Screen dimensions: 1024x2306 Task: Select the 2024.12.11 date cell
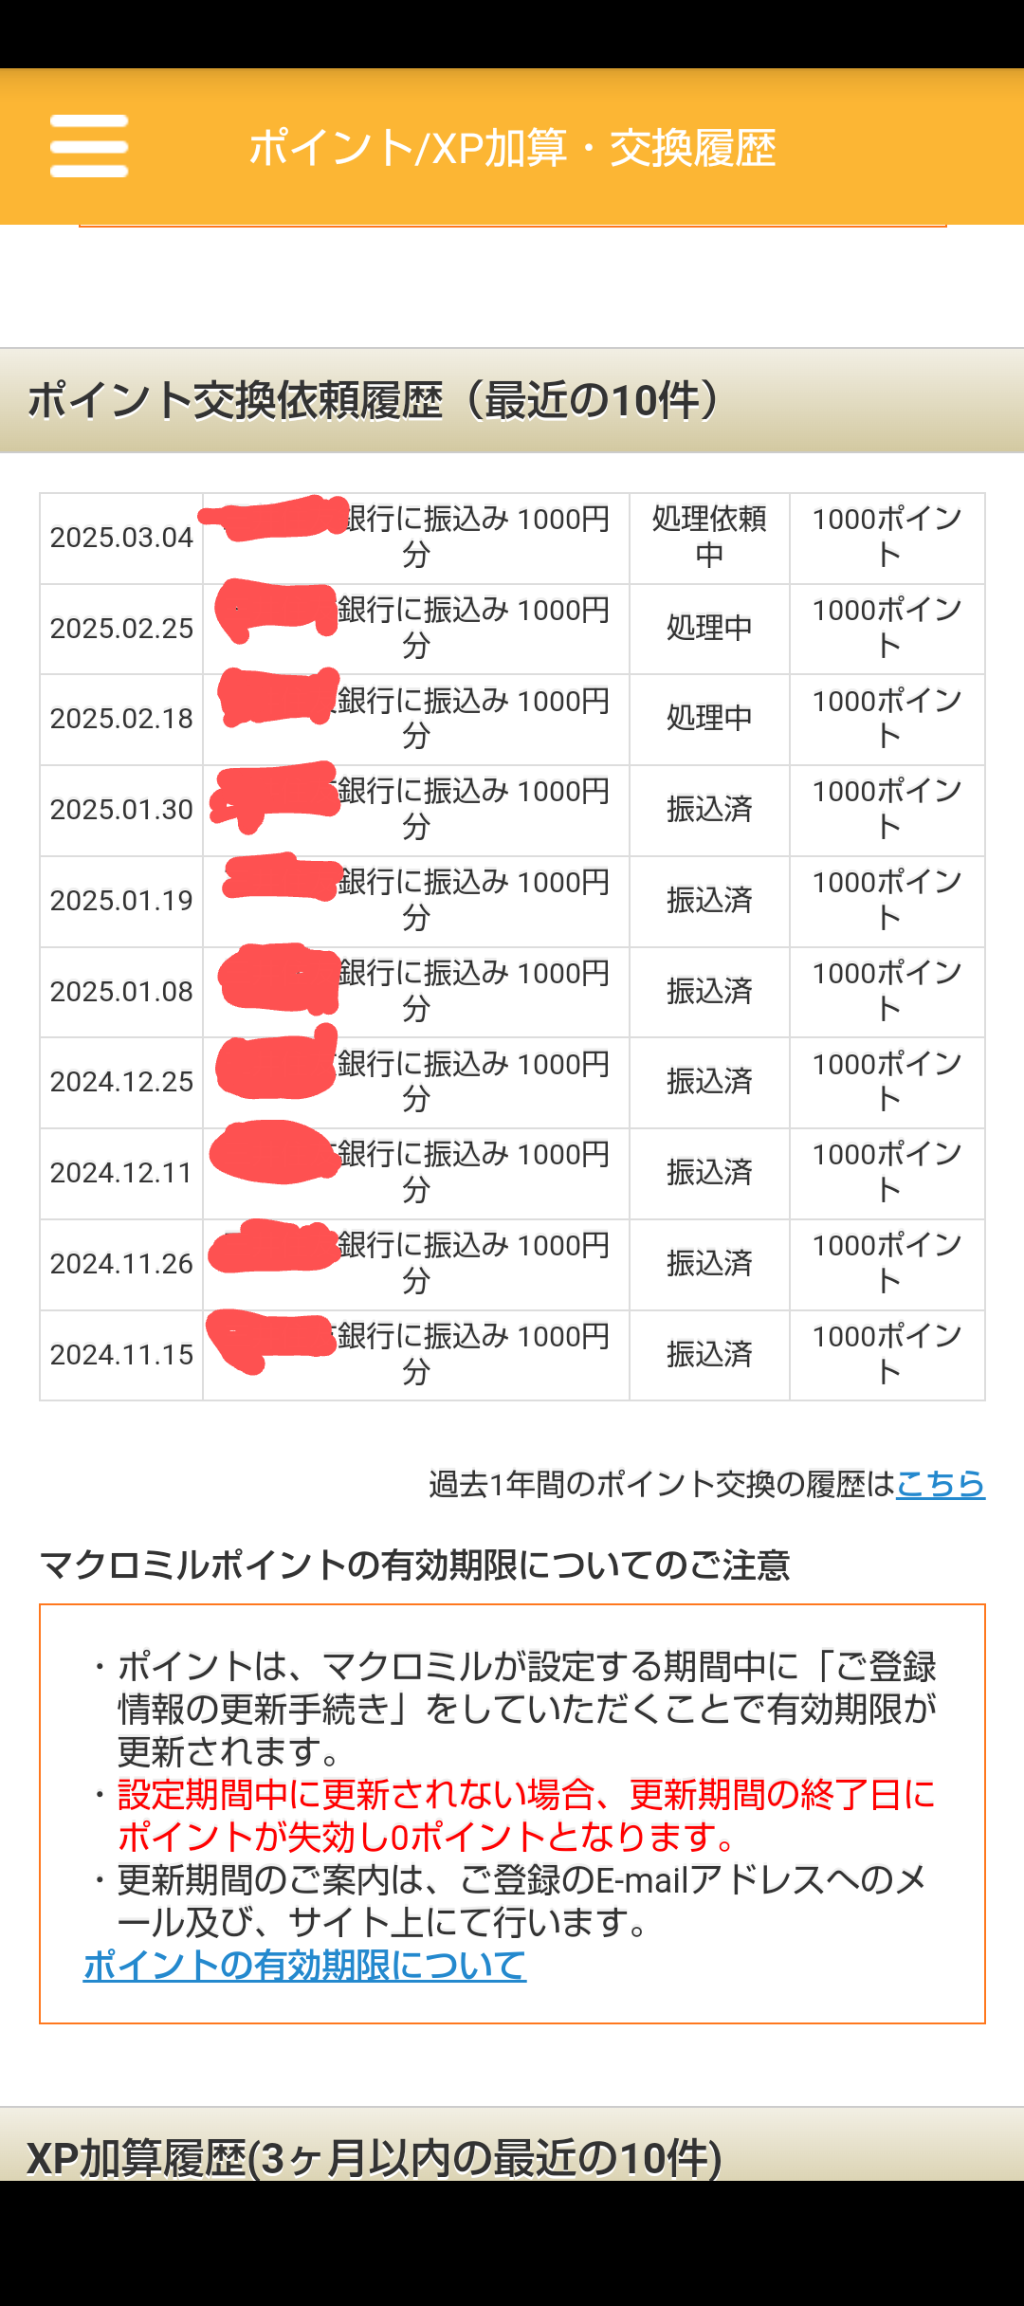pos(121,1173)
